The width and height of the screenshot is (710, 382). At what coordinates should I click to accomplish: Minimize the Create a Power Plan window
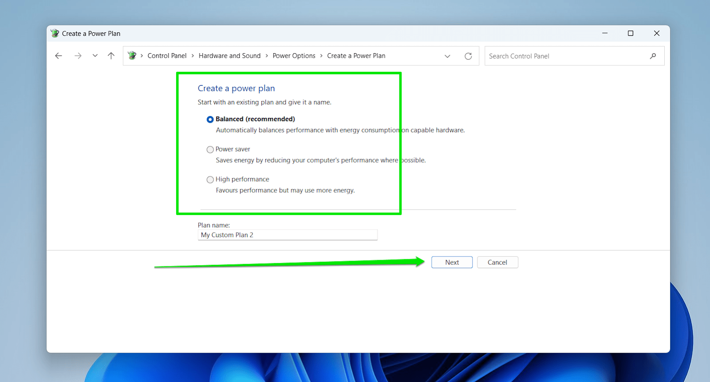point(605,33)
